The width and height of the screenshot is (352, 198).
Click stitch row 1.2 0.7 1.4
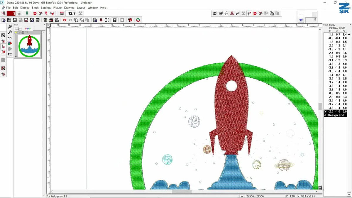[x=335, y=35]
